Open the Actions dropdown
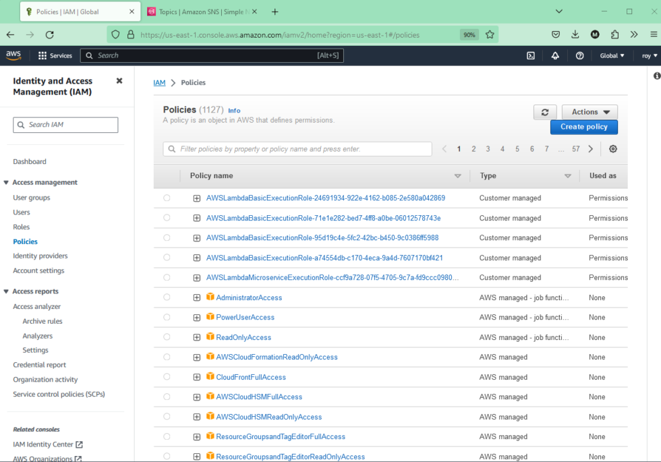 (590, 111)
